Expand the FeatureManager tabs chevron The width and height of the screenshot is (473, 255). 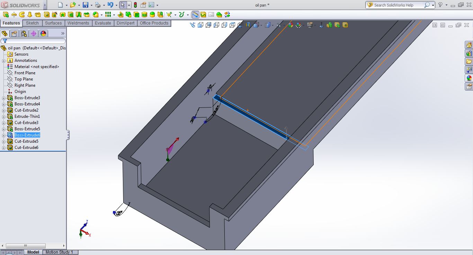click(x=63, y=34)
